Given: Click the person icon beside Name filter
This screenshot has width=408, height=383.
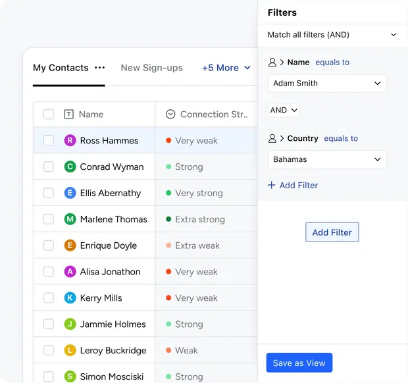Looking at the screenshot, I should 272,63.
